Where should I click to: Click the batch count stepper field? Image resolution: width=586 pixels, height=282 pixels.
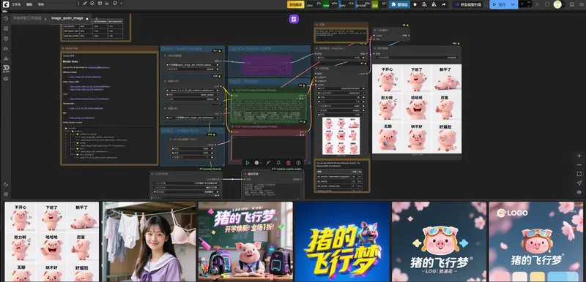525,4
